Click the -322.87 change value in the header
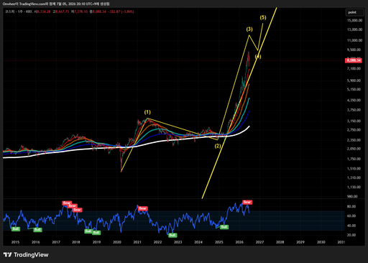Viewport: 368px width, 263px height. coord(114,11)
